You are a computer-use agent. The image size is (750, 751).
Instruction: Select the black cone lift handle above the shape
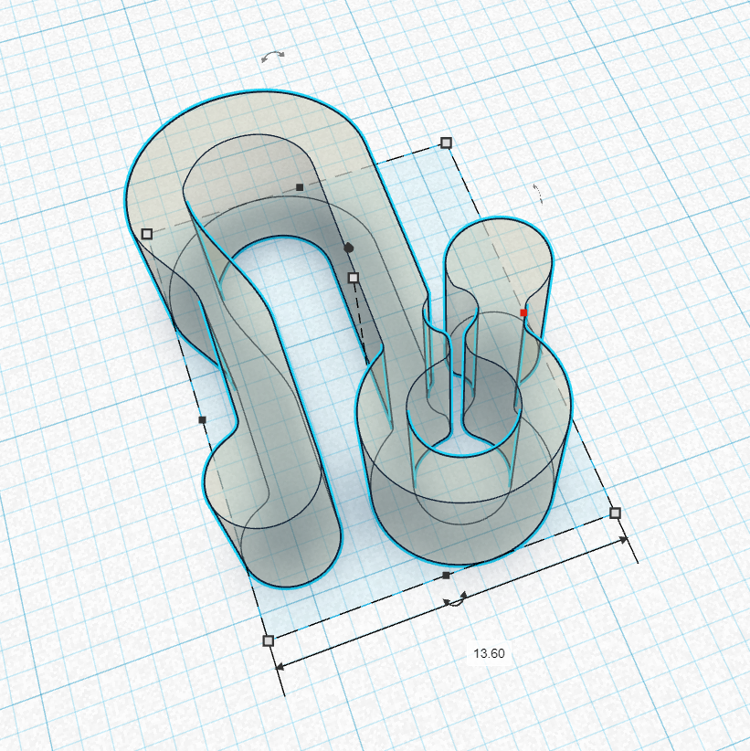(x=349, y=248)
